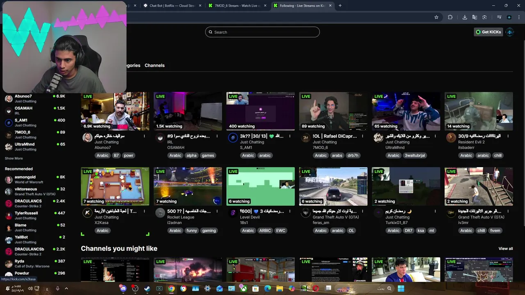Open options menu for 7MOD_6 stream card
Screen dimensions: 525x295
[363, 136]
